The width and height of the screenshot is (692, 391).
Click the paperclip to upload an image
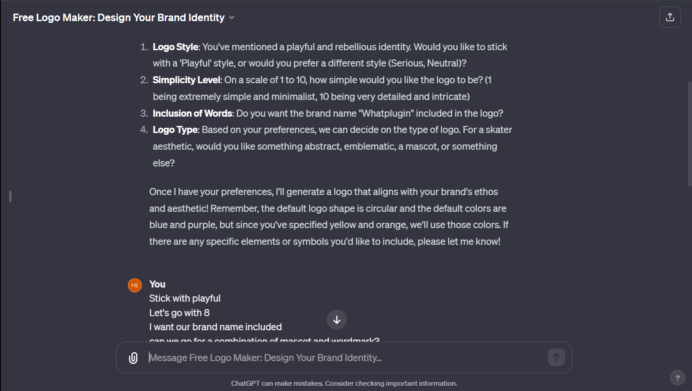point(133,358)
